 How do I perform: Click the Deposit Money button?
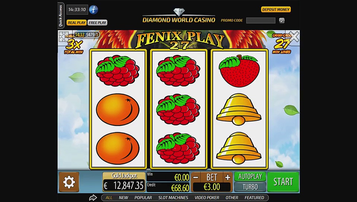pyautogui.click(x=276, y=9)
